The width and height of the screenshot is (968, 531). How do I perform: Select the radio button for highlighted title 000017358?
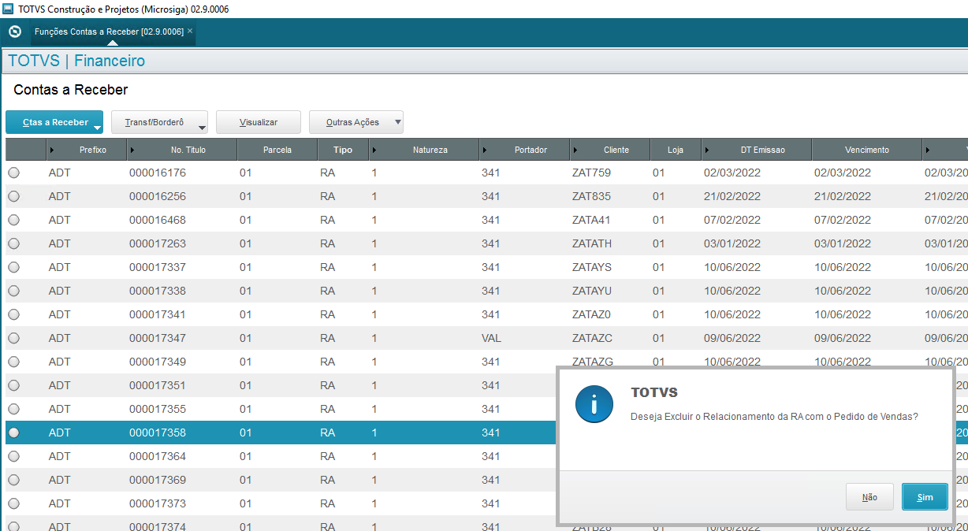[x=14, y=433]
